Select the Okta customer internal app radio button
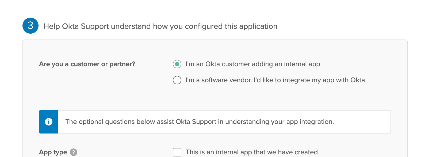This screenshot has width=421, height=157. tap(177, 64)
